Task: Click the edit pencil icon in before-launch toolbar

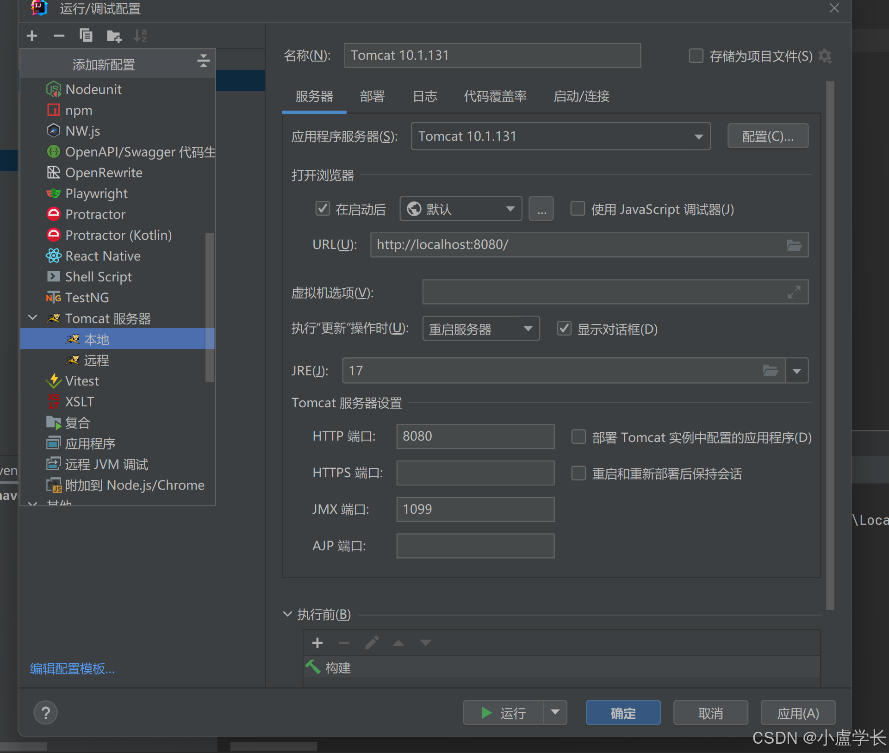Action: click(372, 643)
